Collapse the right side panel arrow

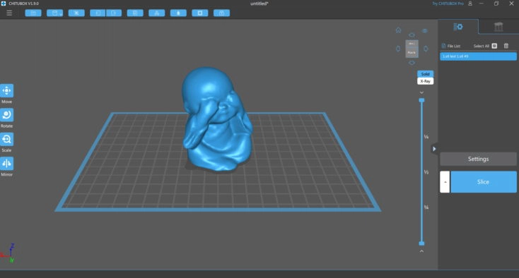tap(434, 149)
